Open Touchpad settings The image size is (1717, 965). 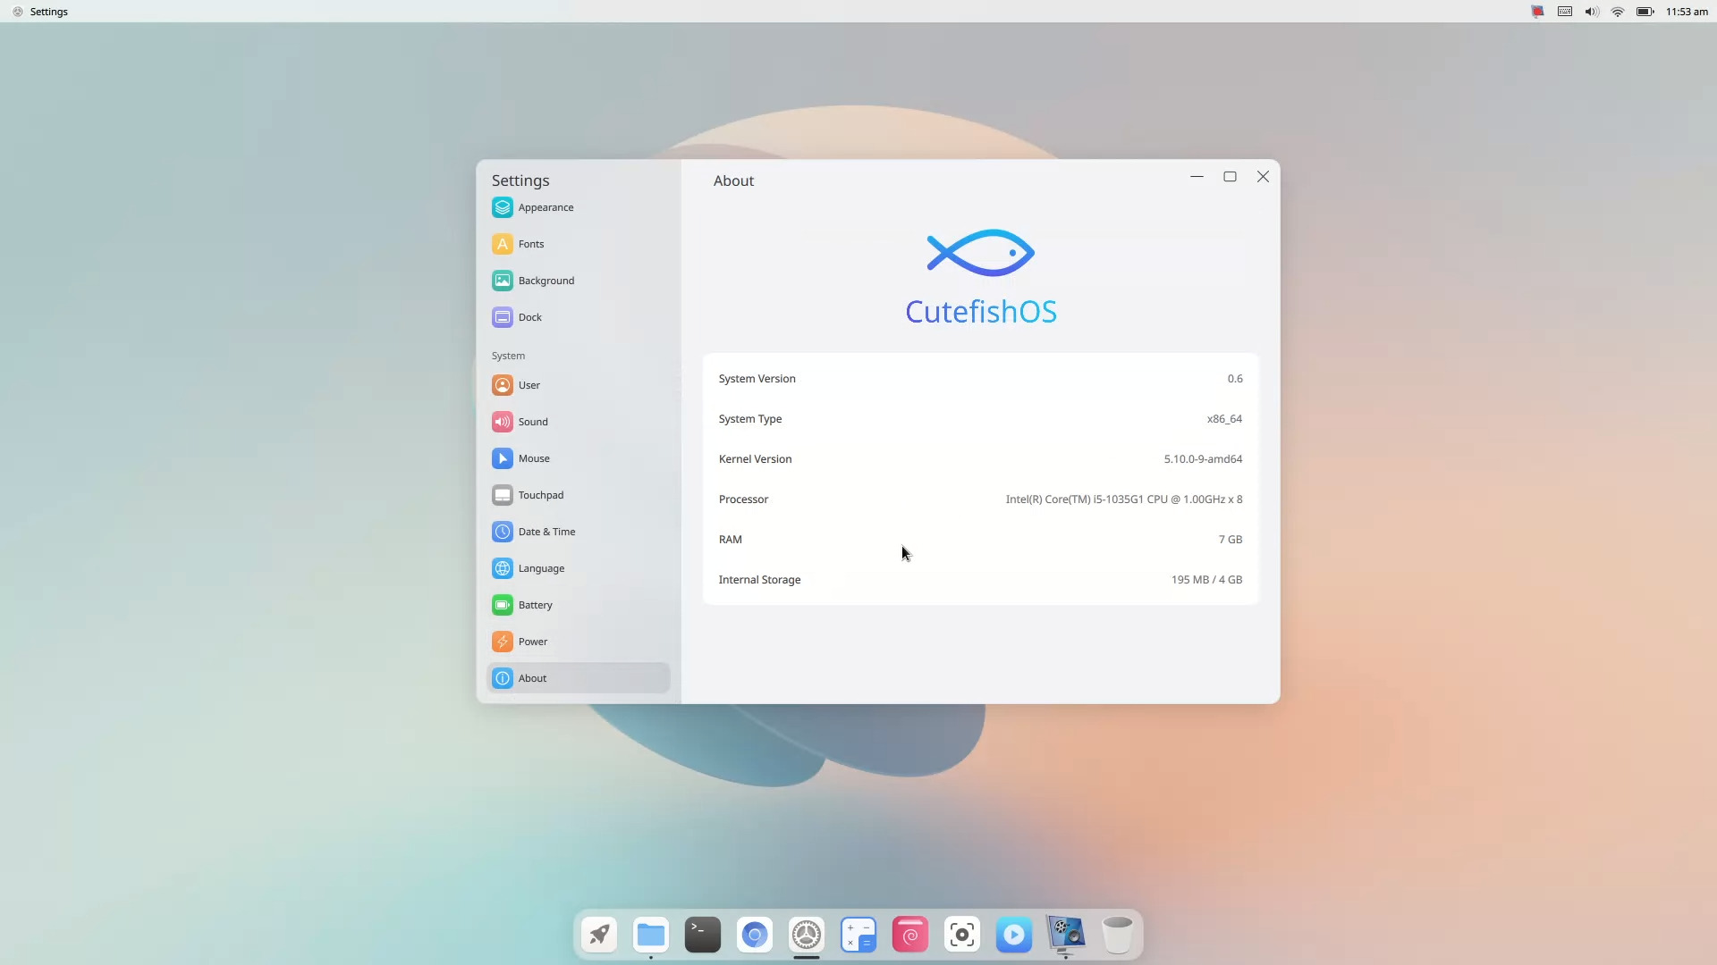(x=541, y=494)
